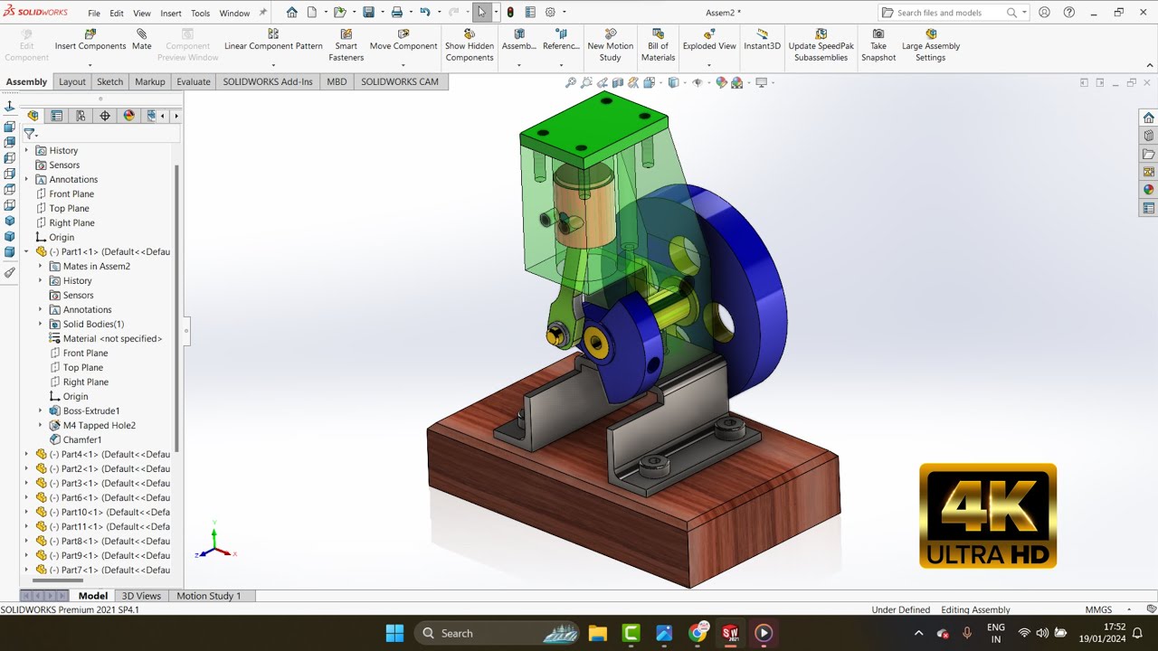Image resolution: width=1158 pixels, height=651 pixels.
Task: Expand Mates in Assem2 node
Action: [40, 266]
